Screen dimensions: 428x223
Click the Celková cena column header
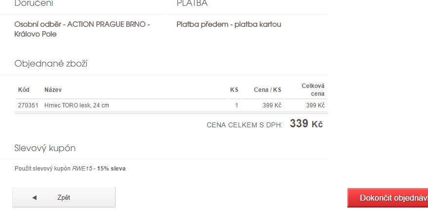pyautogui.click(x=313, y=90)
